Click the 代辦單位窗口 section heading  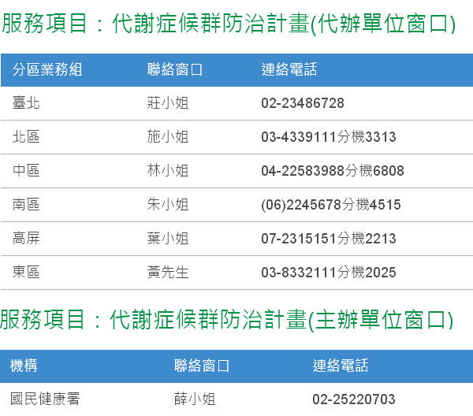[x=229, y=24]
